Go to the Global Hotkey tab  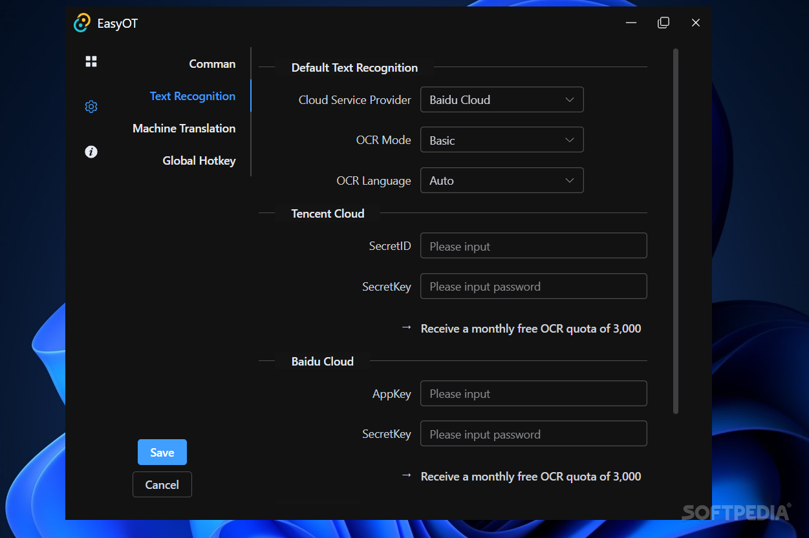[199, 161]
